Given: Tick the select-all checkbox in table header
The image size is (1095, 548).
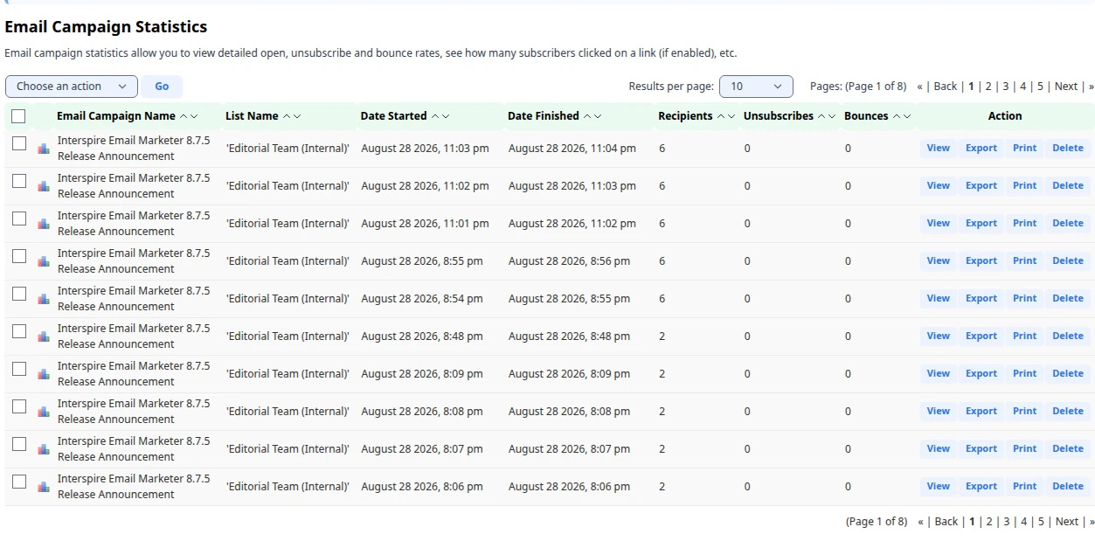Looking at the screenshot, I should [x=18, y=116].
